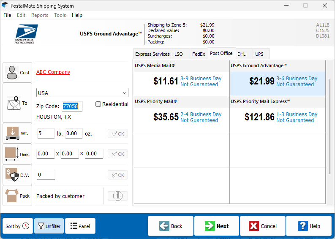Click the ounces weight input field
This screenshot has height=239, width=335.
(74, 133)
